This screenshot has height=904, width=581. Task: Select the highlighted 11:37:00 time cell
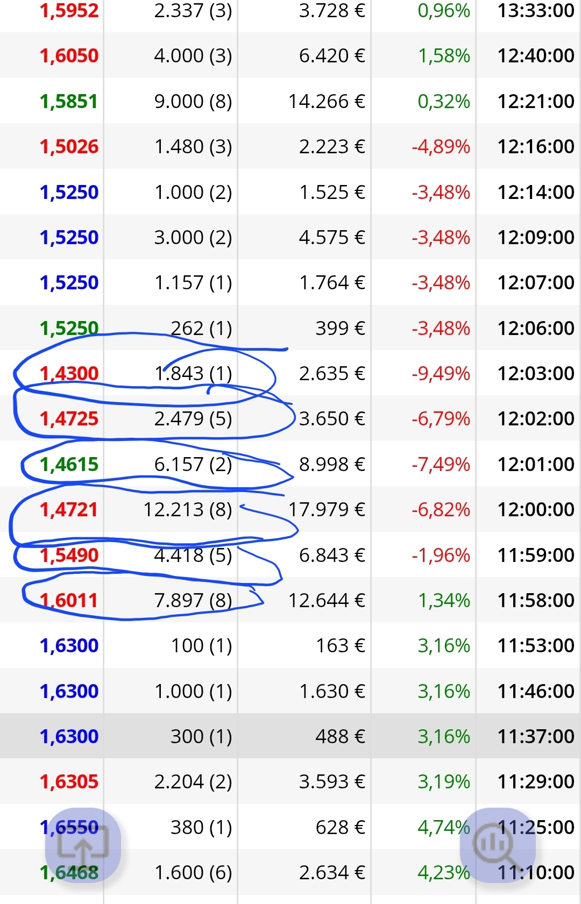click(536, 736)
